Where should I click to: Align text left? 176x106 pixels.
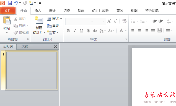click(x=133, y=30)
